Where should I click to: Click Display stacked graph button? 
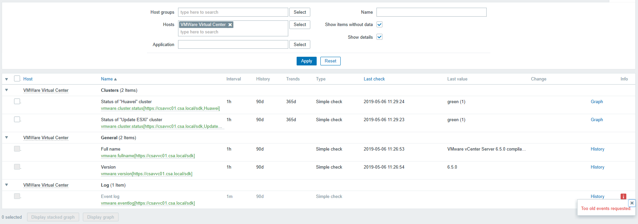tap(53, 217)
